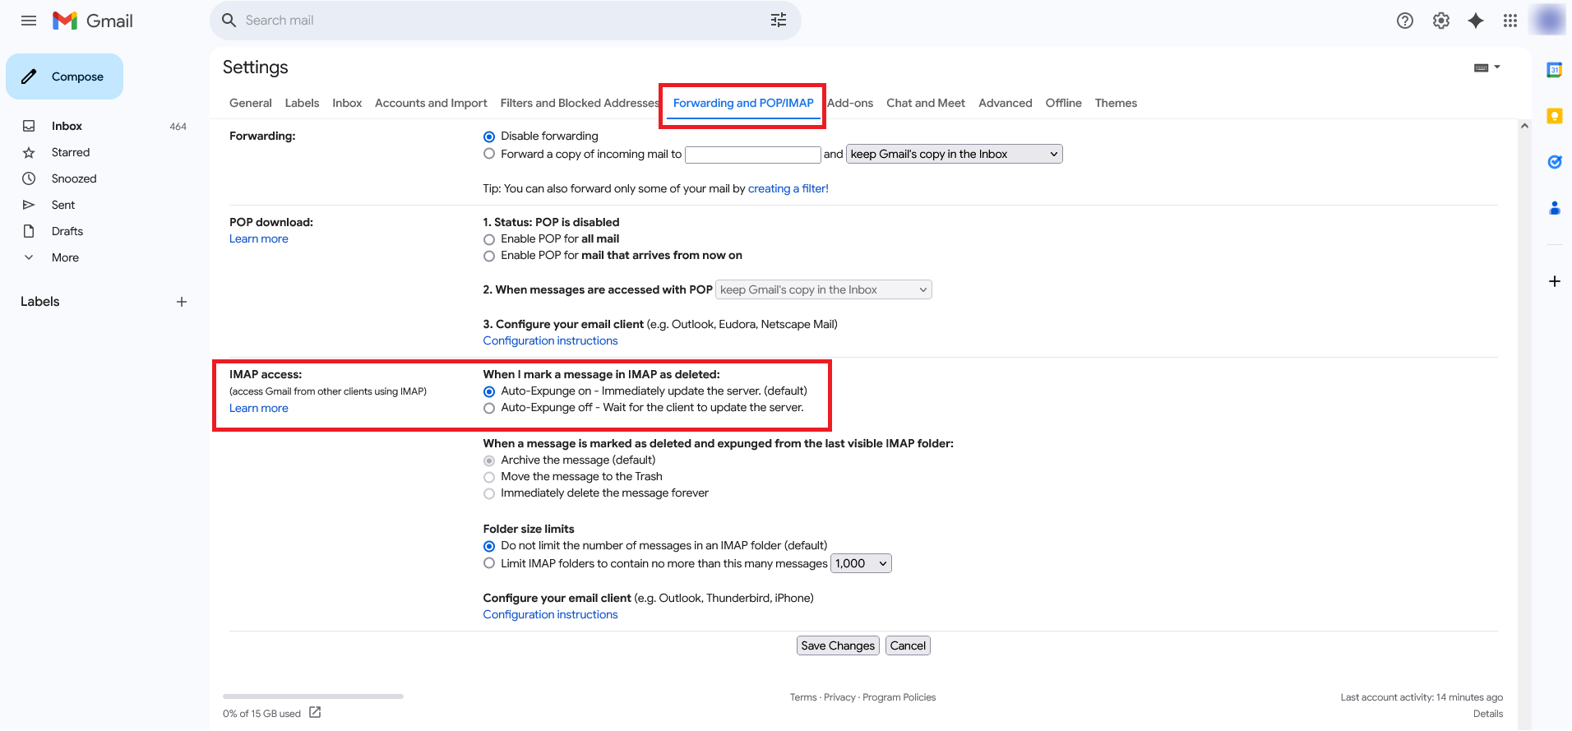
Task: Open the Gmail main menu hamburger icon
Action: click(29, 21)
